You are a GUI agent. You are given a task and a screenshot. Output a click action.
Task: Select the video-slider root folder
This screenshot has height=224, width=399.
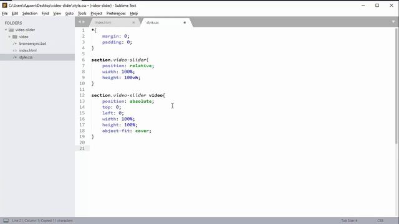[25, 30]
